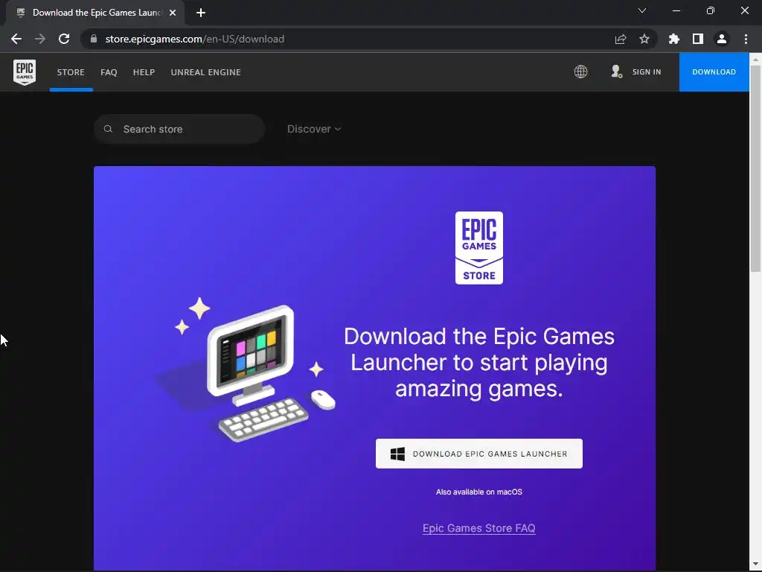The image size is (762, 572).
Task: Open tab search chevron in title bar
Action: [642, 10]
